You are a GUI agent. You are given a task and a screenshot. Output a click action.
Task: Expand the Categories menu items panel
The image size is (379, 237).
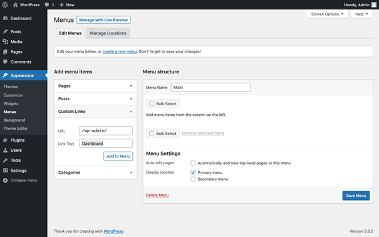95,172
